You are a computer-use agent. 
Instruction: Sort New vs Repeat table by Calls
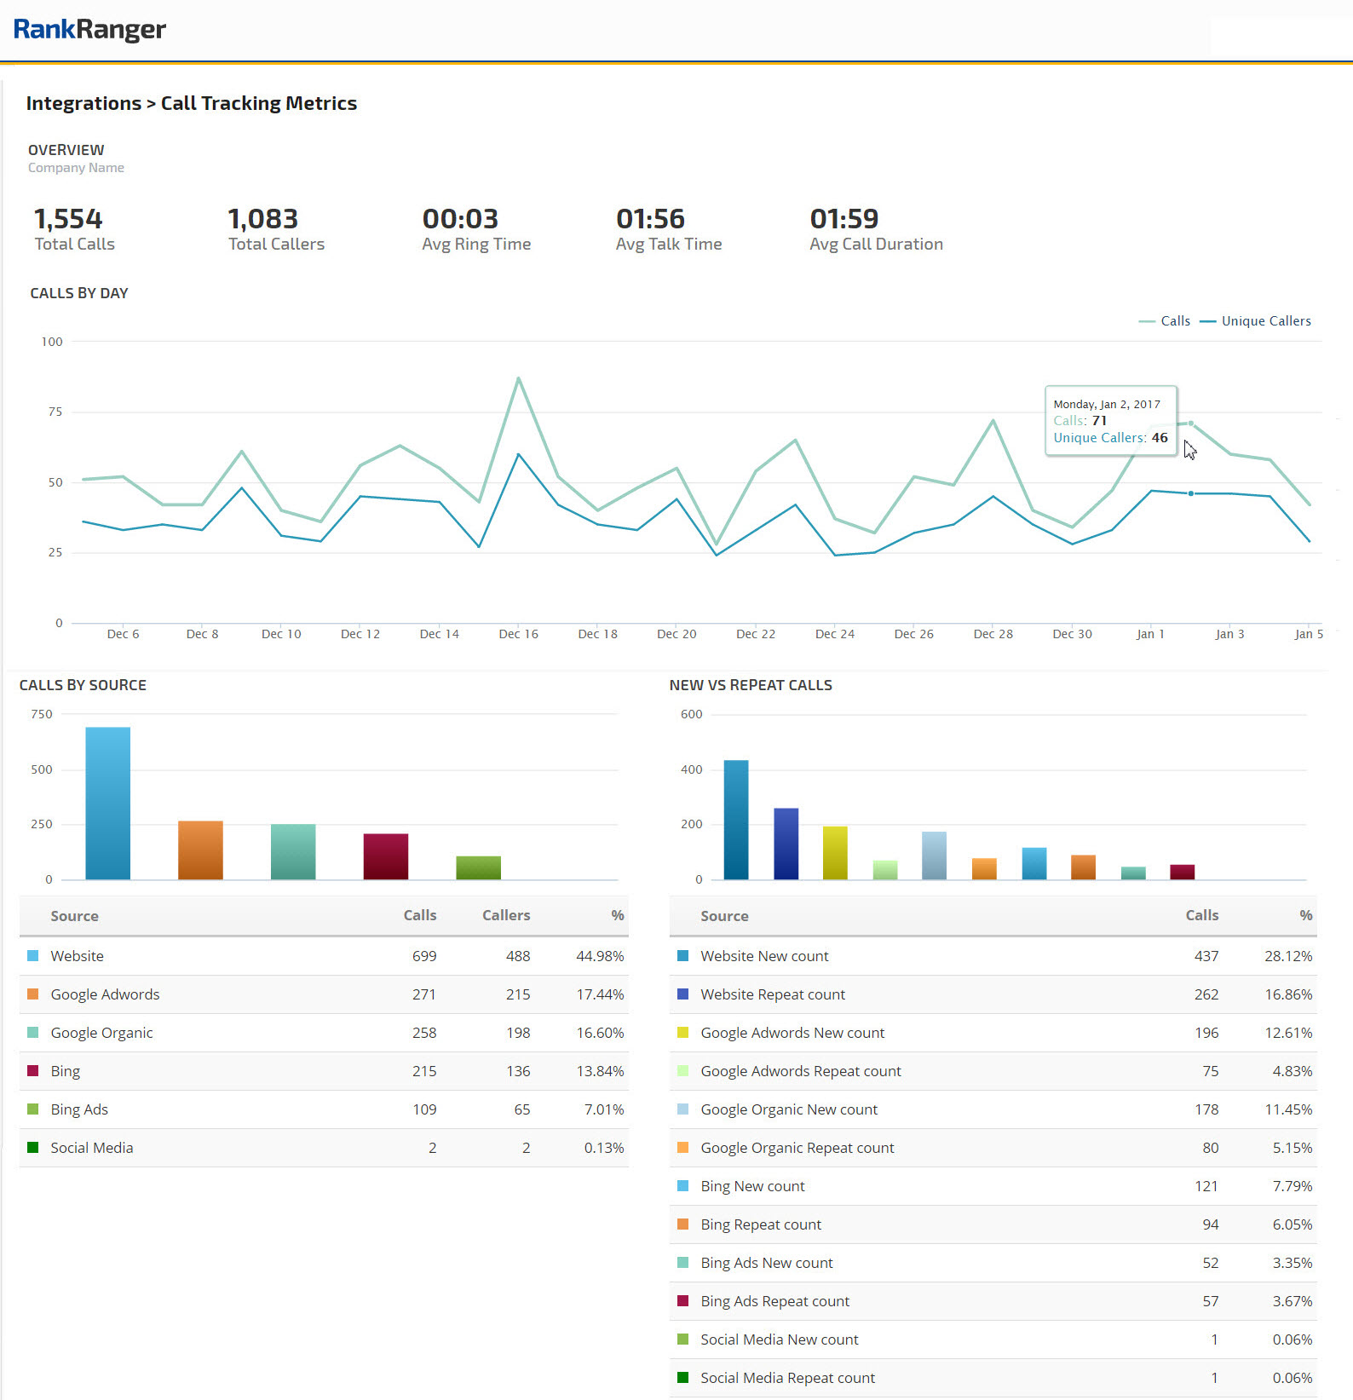click(x=1201, y=915)
